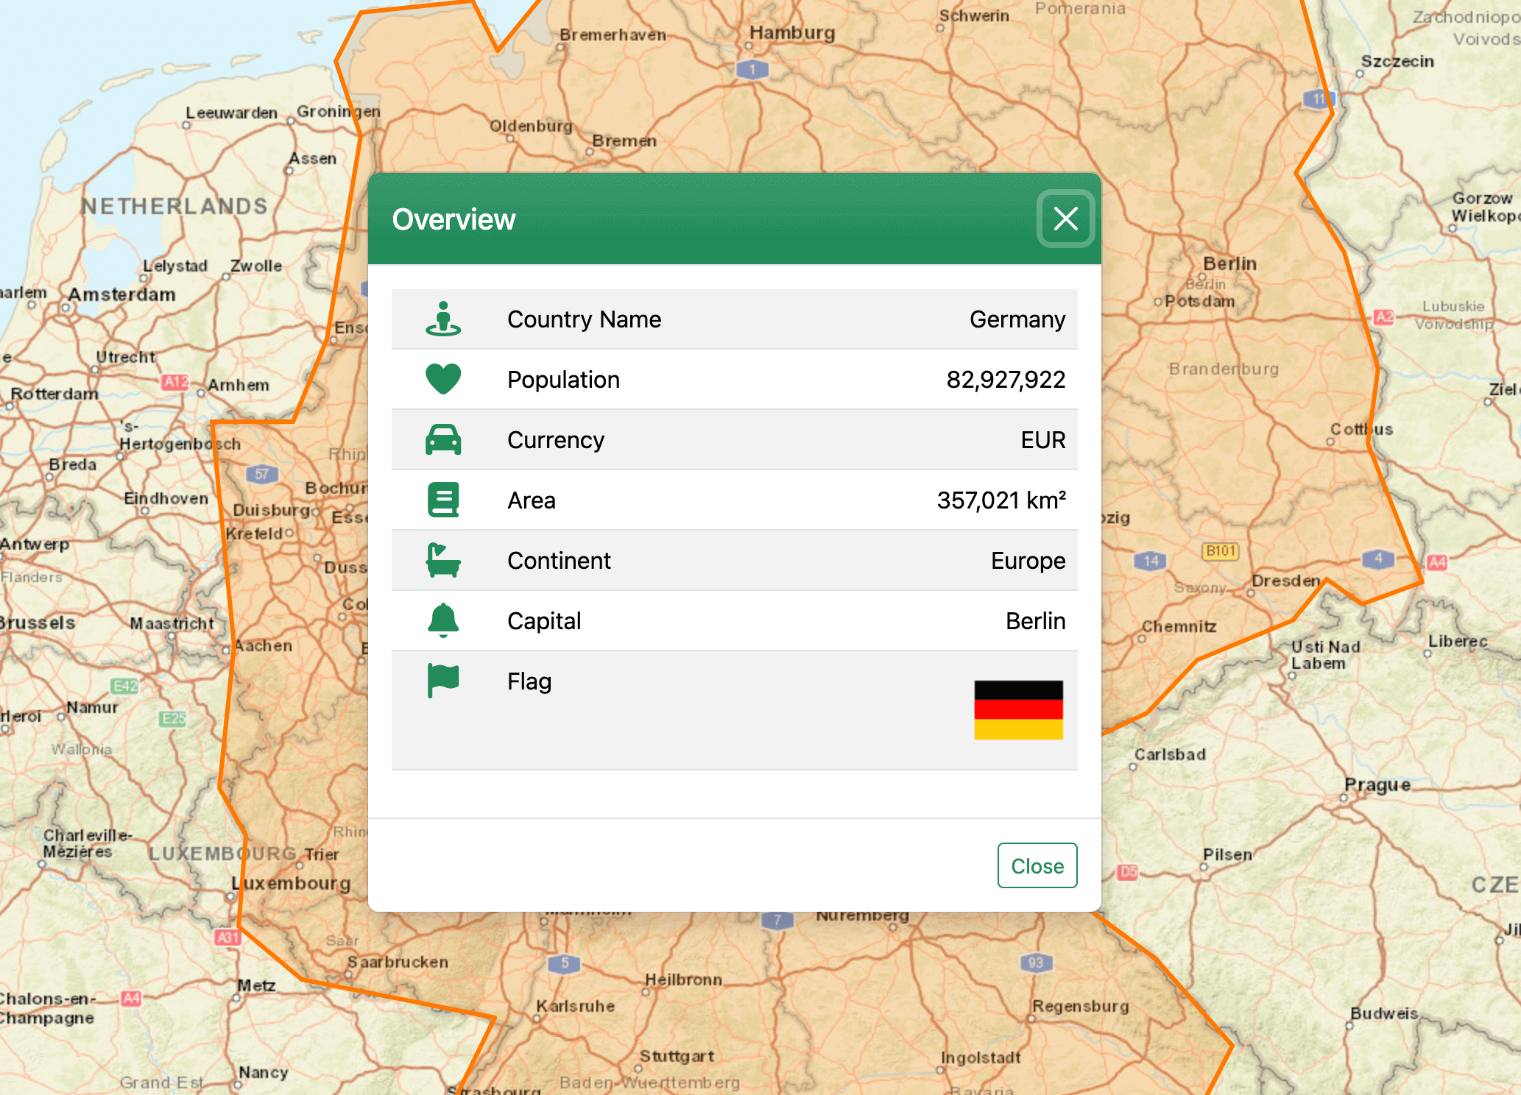Click the EUR currency value
Screen dimensions: 1521x1095
pyautogui.click(x=1042, y=439)
